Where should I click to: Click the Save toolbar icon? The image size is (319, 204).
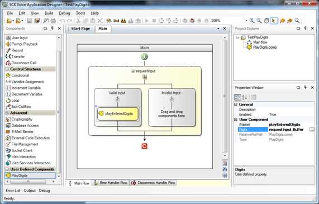pyautogui.click(x=30, y=21)
